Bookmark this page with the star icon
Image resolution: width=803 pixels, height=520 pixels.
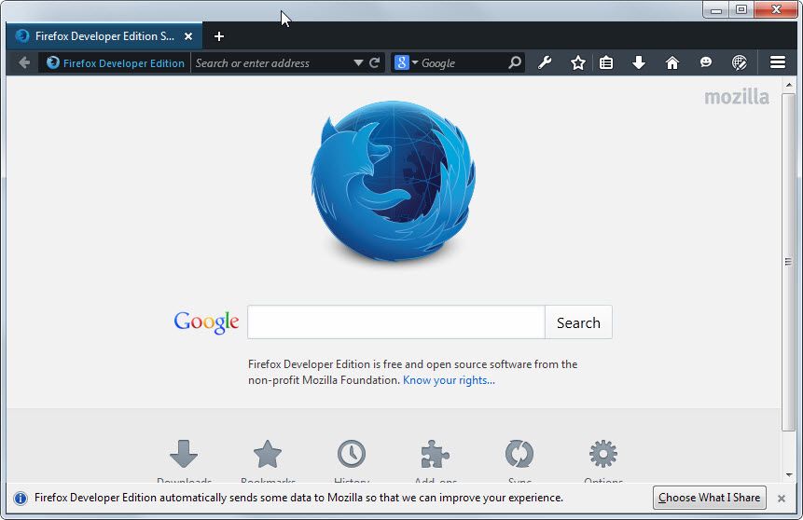577,63
